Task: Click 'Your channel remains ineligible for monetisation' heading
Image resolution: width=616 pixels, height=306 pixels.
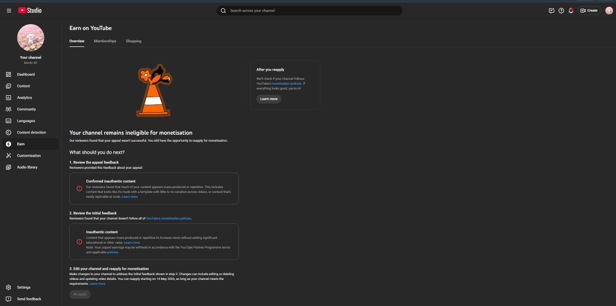Action: (131, 133)
